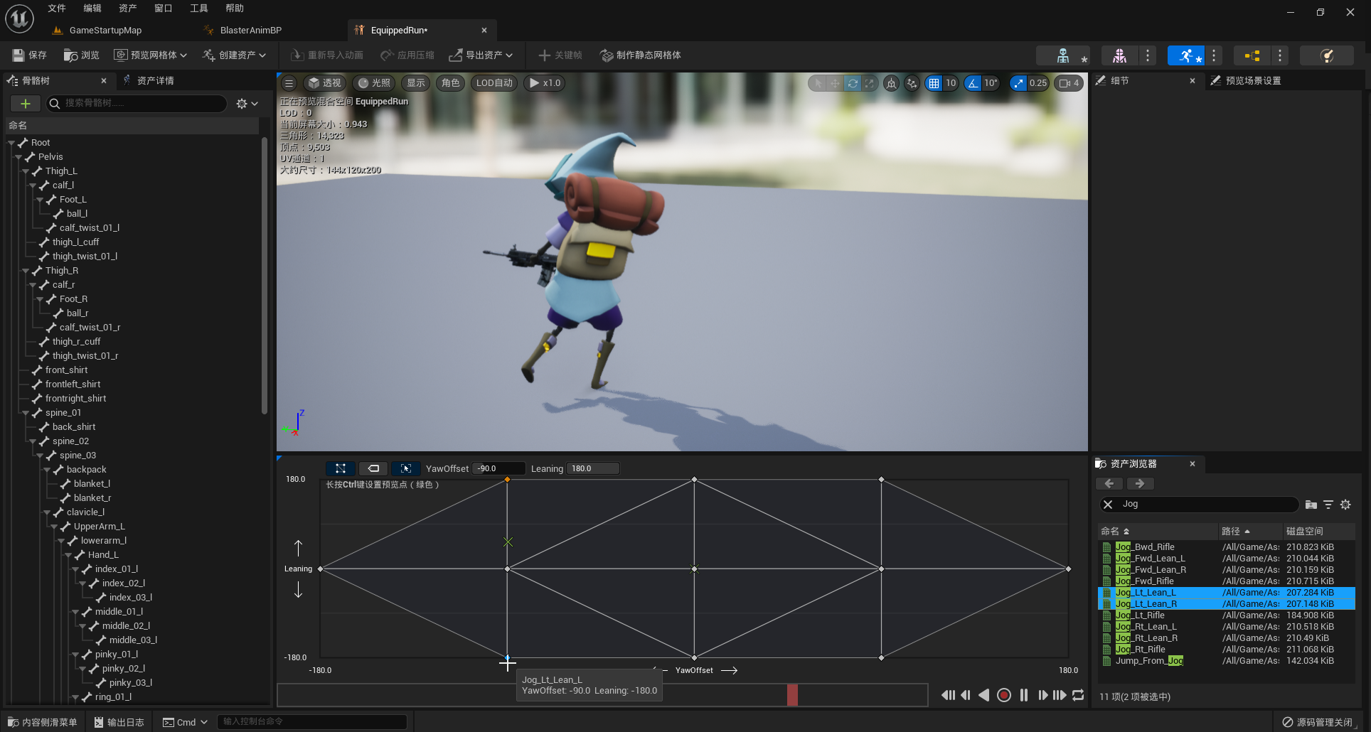Open the asset browser settings gear

coord(1345,505)
